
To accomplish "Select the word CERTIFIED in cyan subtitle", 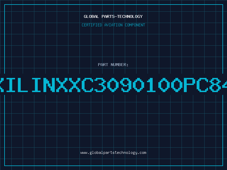I will 92,25.
